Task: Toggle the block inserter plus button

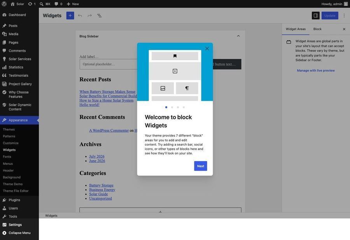Action: 70,16
